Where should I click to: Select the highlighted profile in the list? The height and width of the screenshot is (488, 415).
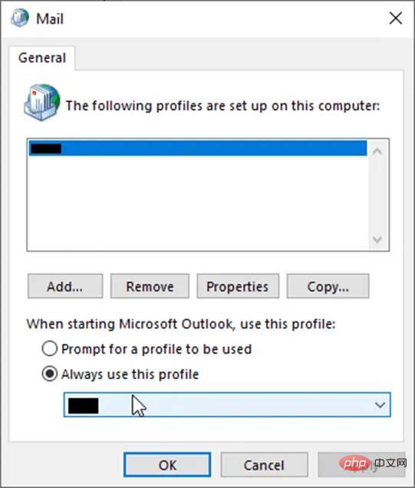[x=198, y=148]
